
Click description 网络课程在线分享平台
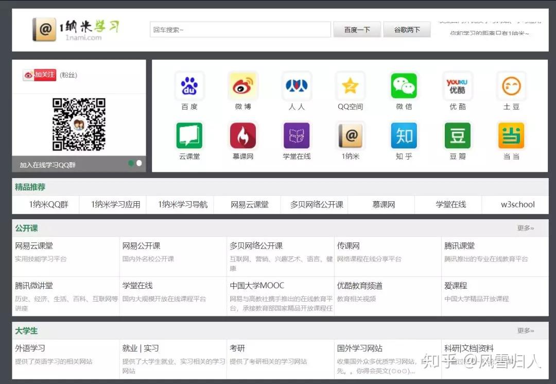(369, 259)
